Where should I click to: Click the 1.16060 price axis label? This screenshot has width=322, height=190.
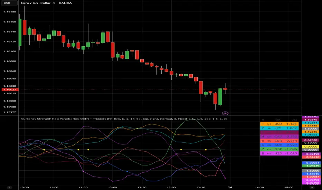(10, 71)
